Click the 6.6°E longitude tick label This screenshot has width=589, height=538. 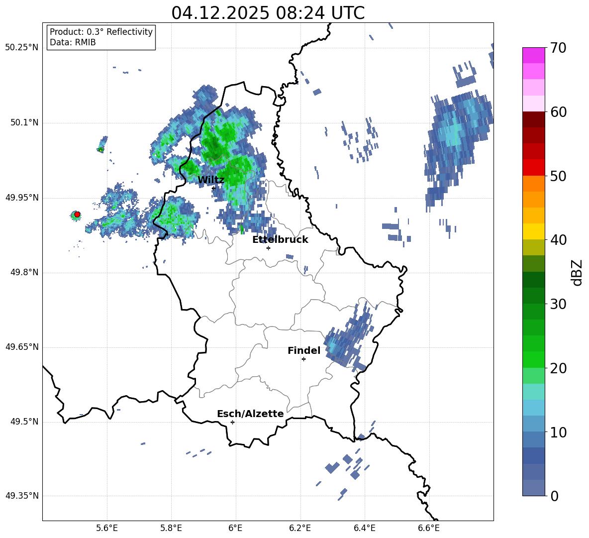(x=429, y=529)
